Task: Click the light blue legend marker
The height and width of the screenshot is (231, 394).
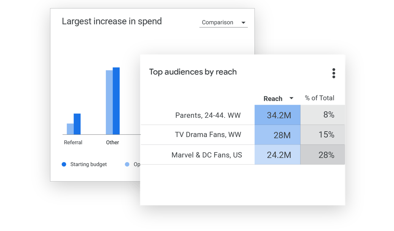Action: (x=127, y=164)
